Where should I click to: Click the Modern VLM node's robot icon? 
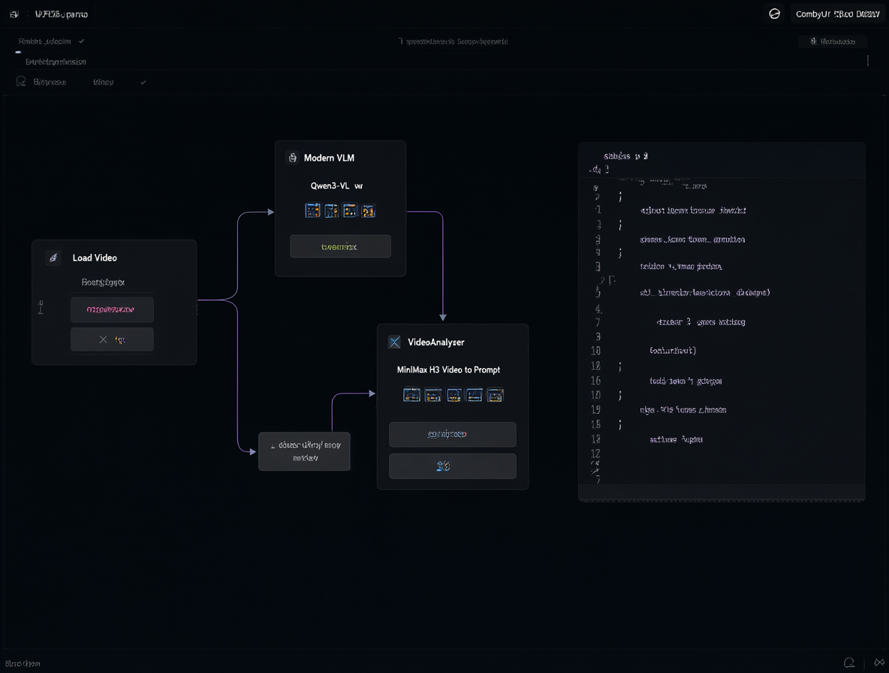[293, 158]
